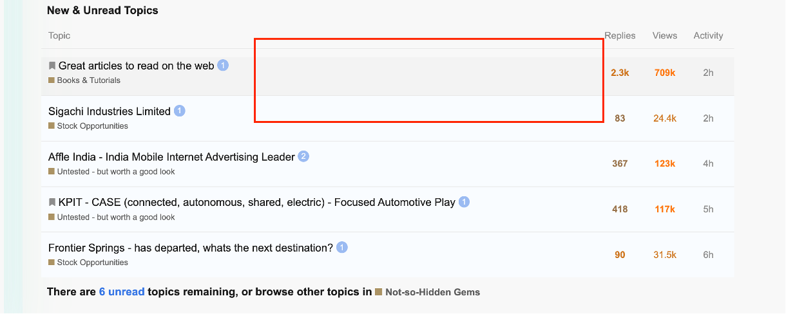Viewport: 786px width, 314px height.
Task: Sort topics by Views column header
Action: [x=664, y=35]
